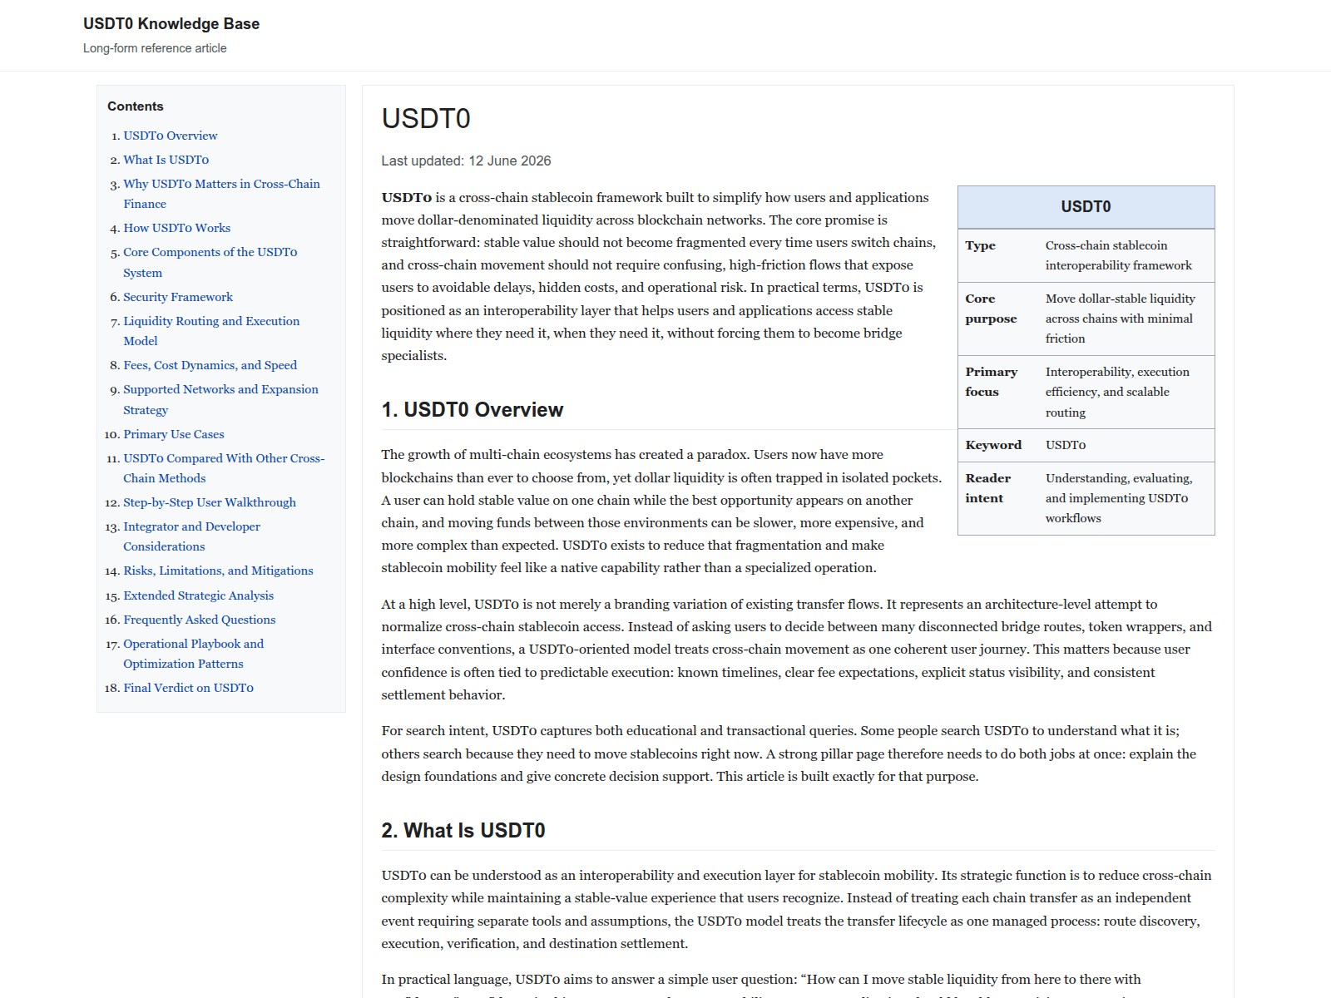Go to Final Verdict on USDT0
1331x998 pixels.
tap(189, 688)
